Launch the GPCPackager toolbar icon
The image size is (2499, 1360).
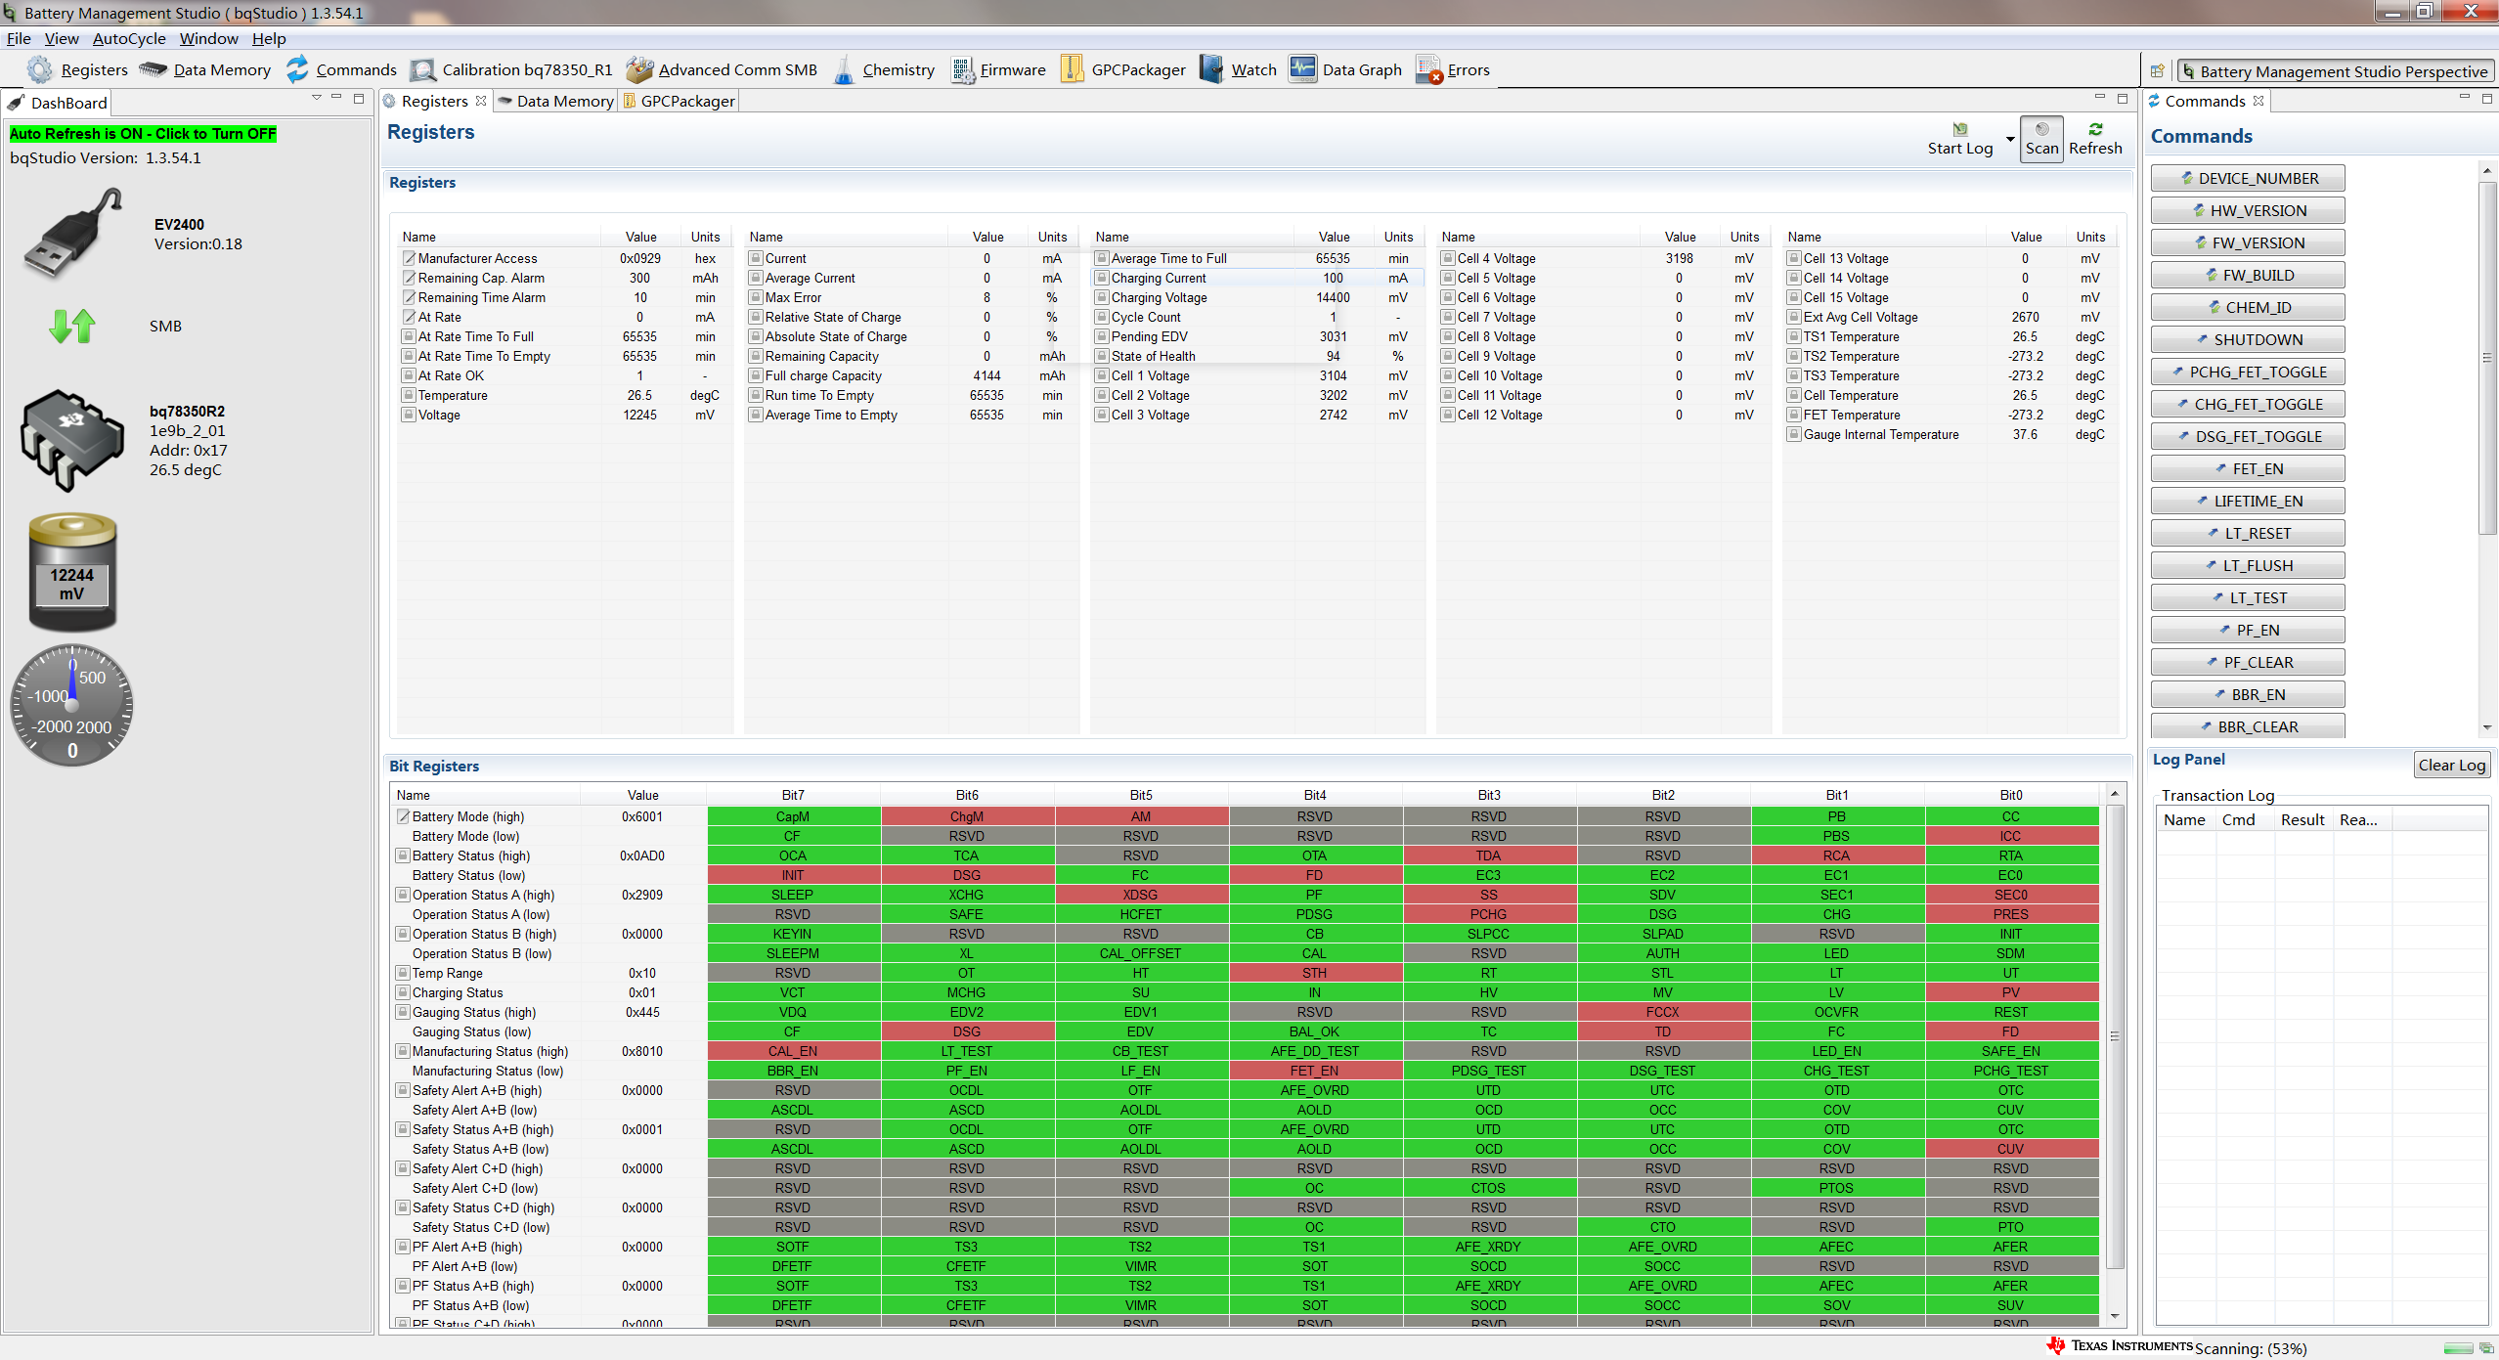(x=1073, y=69)
